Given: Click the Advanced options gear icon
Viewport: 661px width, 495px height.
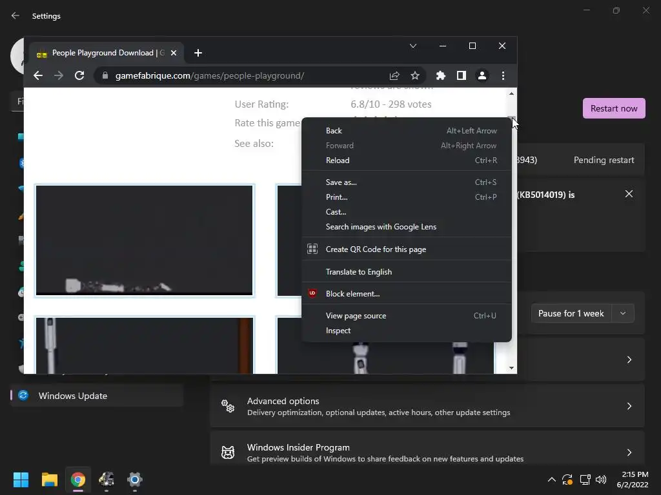Looking at the screenshot, I should (x=228, y=406).
